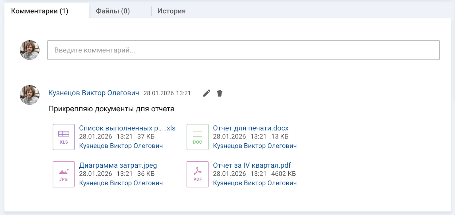Click the pencil edit comment icon
The height and width of the screenshot is (215, 455).
207,93
